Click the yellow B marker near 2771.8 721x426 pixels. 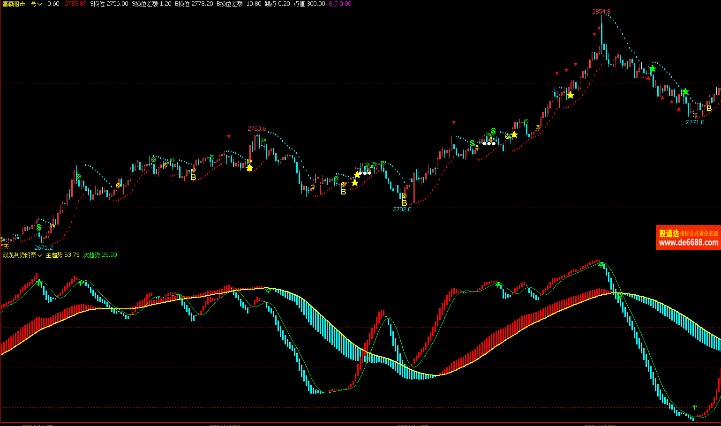click(709, 109)
